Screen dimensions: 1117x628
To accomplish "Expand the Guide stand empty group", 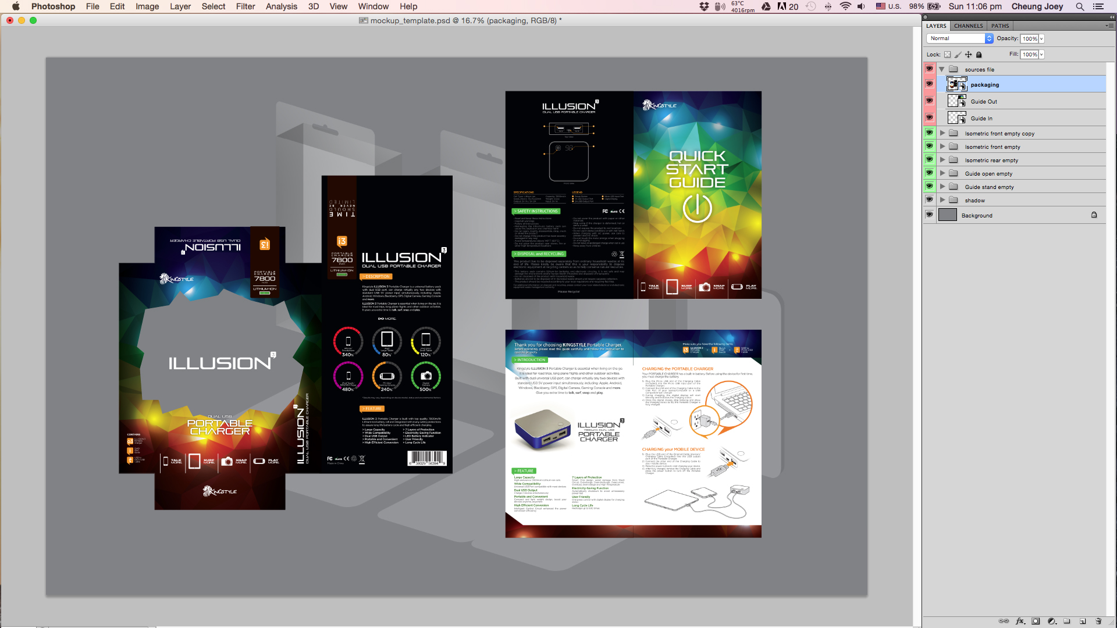I will point(942,187).
